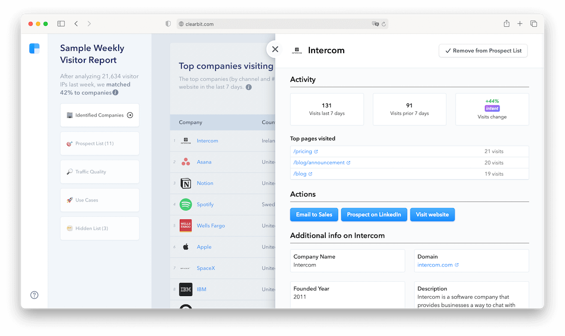565x336 pixels.
Task: Select the SpaceX company link
Action: click(x=206, y=268)
